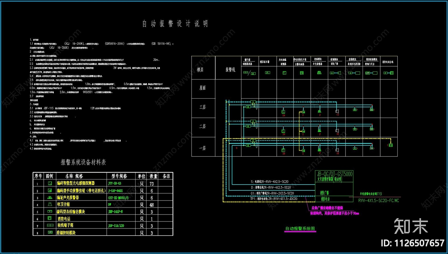This screenshot has height=254, width=448.
Task: Click the model JTY-GD-G3
Action: 115,183
